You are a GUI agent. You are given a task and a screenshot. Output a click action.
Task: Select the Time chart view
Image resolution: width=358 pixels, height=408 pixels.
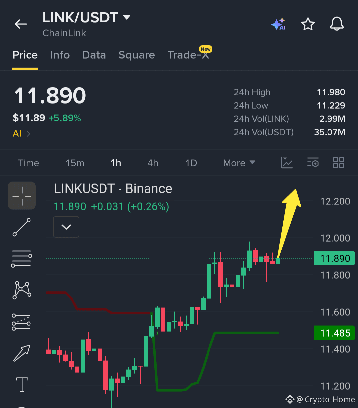(x=29, y=163)
